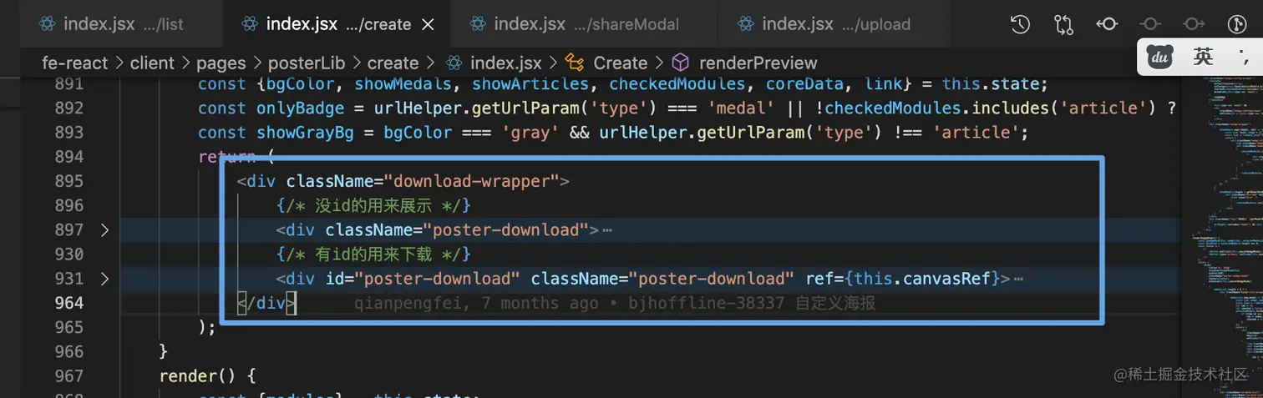Image resolution: width=1263 pixels, height=398 pixels.
Task: Click pages in the breadcrumb path
Action: coord(221,63)
